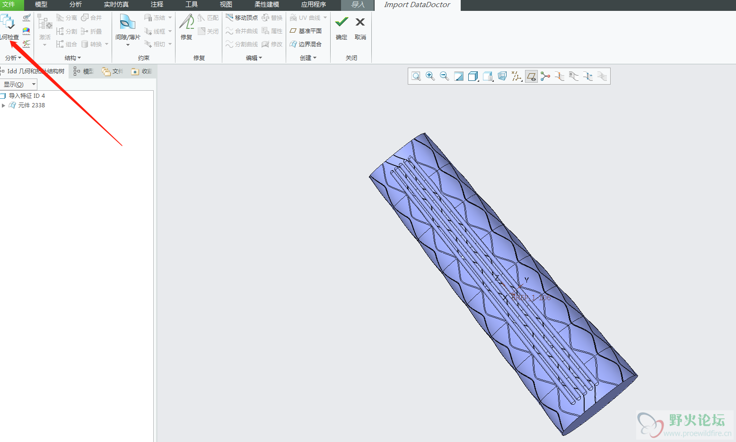Click the 转换 convert button
Screen dimensions: 736x442
(x=91, y=44)
